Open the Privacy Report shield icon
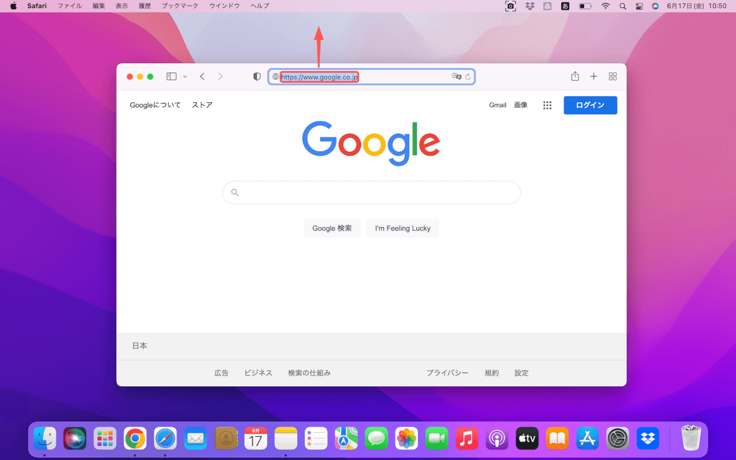 pyautogui.click(x=257, y=76)
